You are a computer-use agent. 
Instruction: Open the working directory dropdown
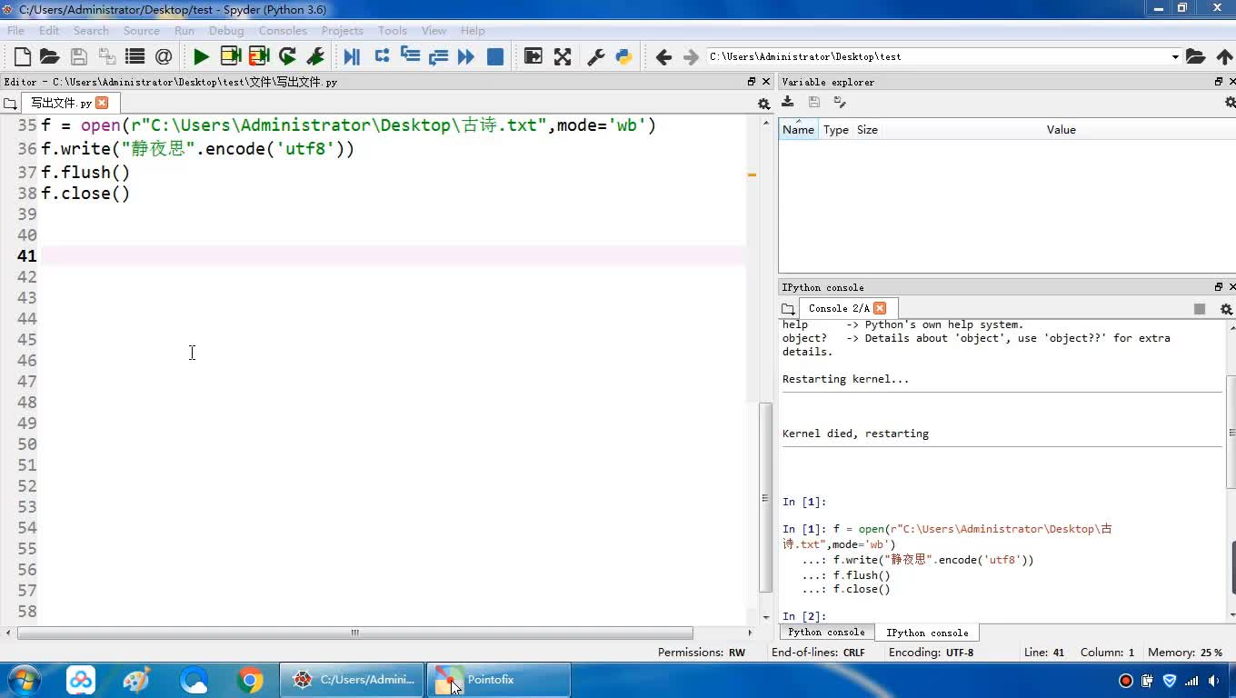1174,56
